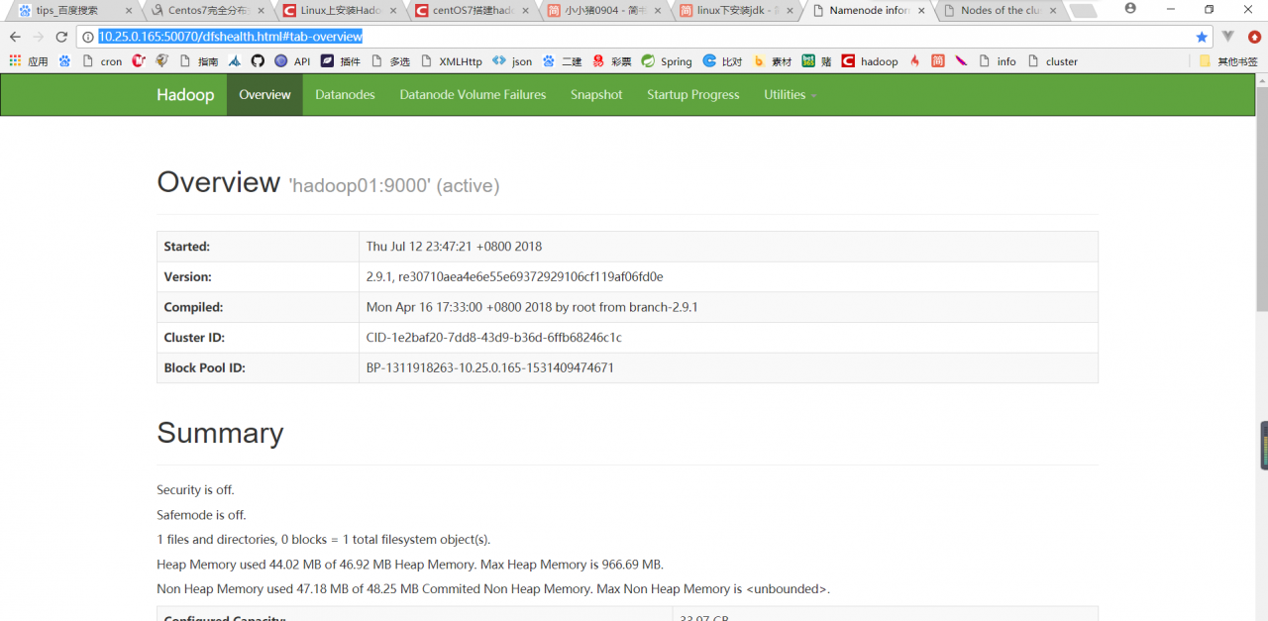Close the tips_百度搜索 tab
Viewport: 1268px width, 621px height.
click(x=129, y=10)
